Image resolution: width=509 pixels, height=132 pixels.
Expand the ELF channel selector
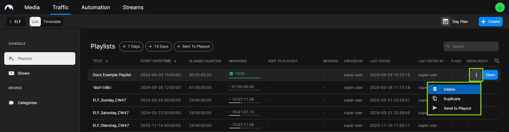click(x=16, y=22)
